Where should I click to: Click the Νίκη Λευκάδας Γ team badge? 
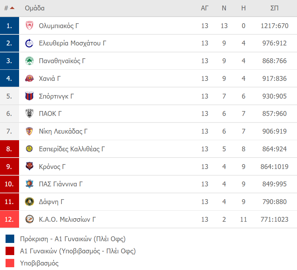pyautogui.click(x=29, y=131)
